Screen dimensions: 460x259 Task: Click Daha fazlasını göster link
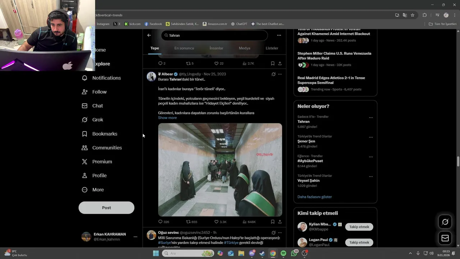pos(314,197)
